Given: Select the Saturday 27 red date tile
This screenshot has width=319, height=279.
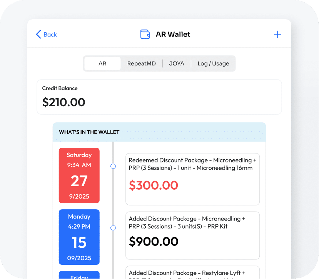Looking at the screenshot, I should coord(79,175).
